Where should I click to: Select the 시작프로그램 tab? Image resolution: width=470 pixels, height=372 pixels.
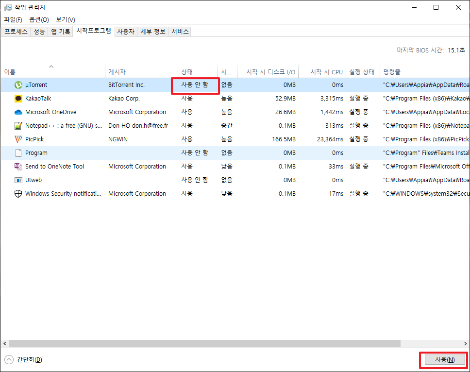94,31
